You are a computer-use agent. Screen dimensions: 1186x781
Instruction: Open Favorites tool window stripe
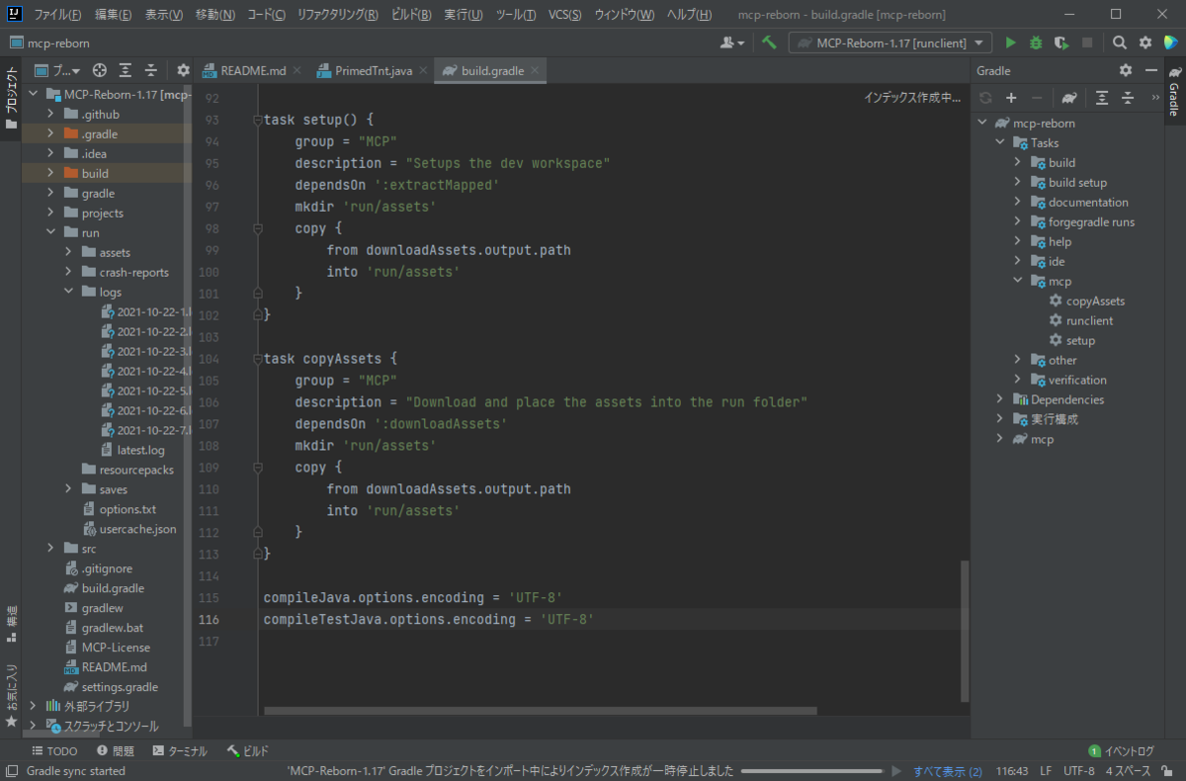click(x=11, y=697)
